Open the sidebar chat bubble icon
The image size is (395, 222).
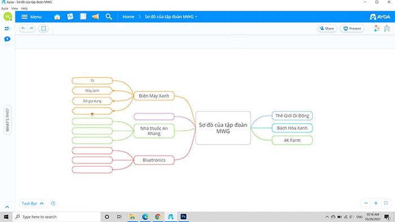point(7,39)
